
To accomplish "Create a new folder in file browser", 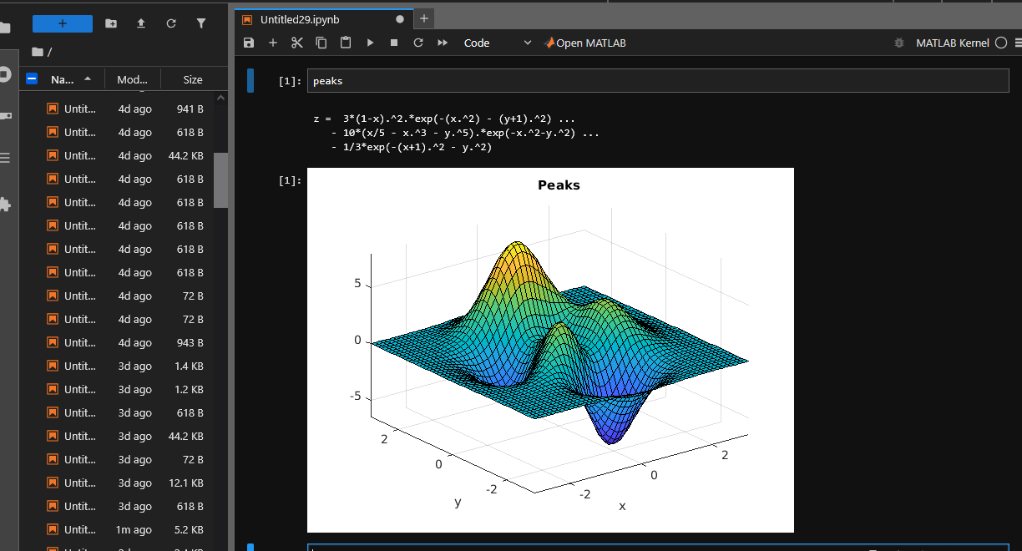I will point(111,23).
